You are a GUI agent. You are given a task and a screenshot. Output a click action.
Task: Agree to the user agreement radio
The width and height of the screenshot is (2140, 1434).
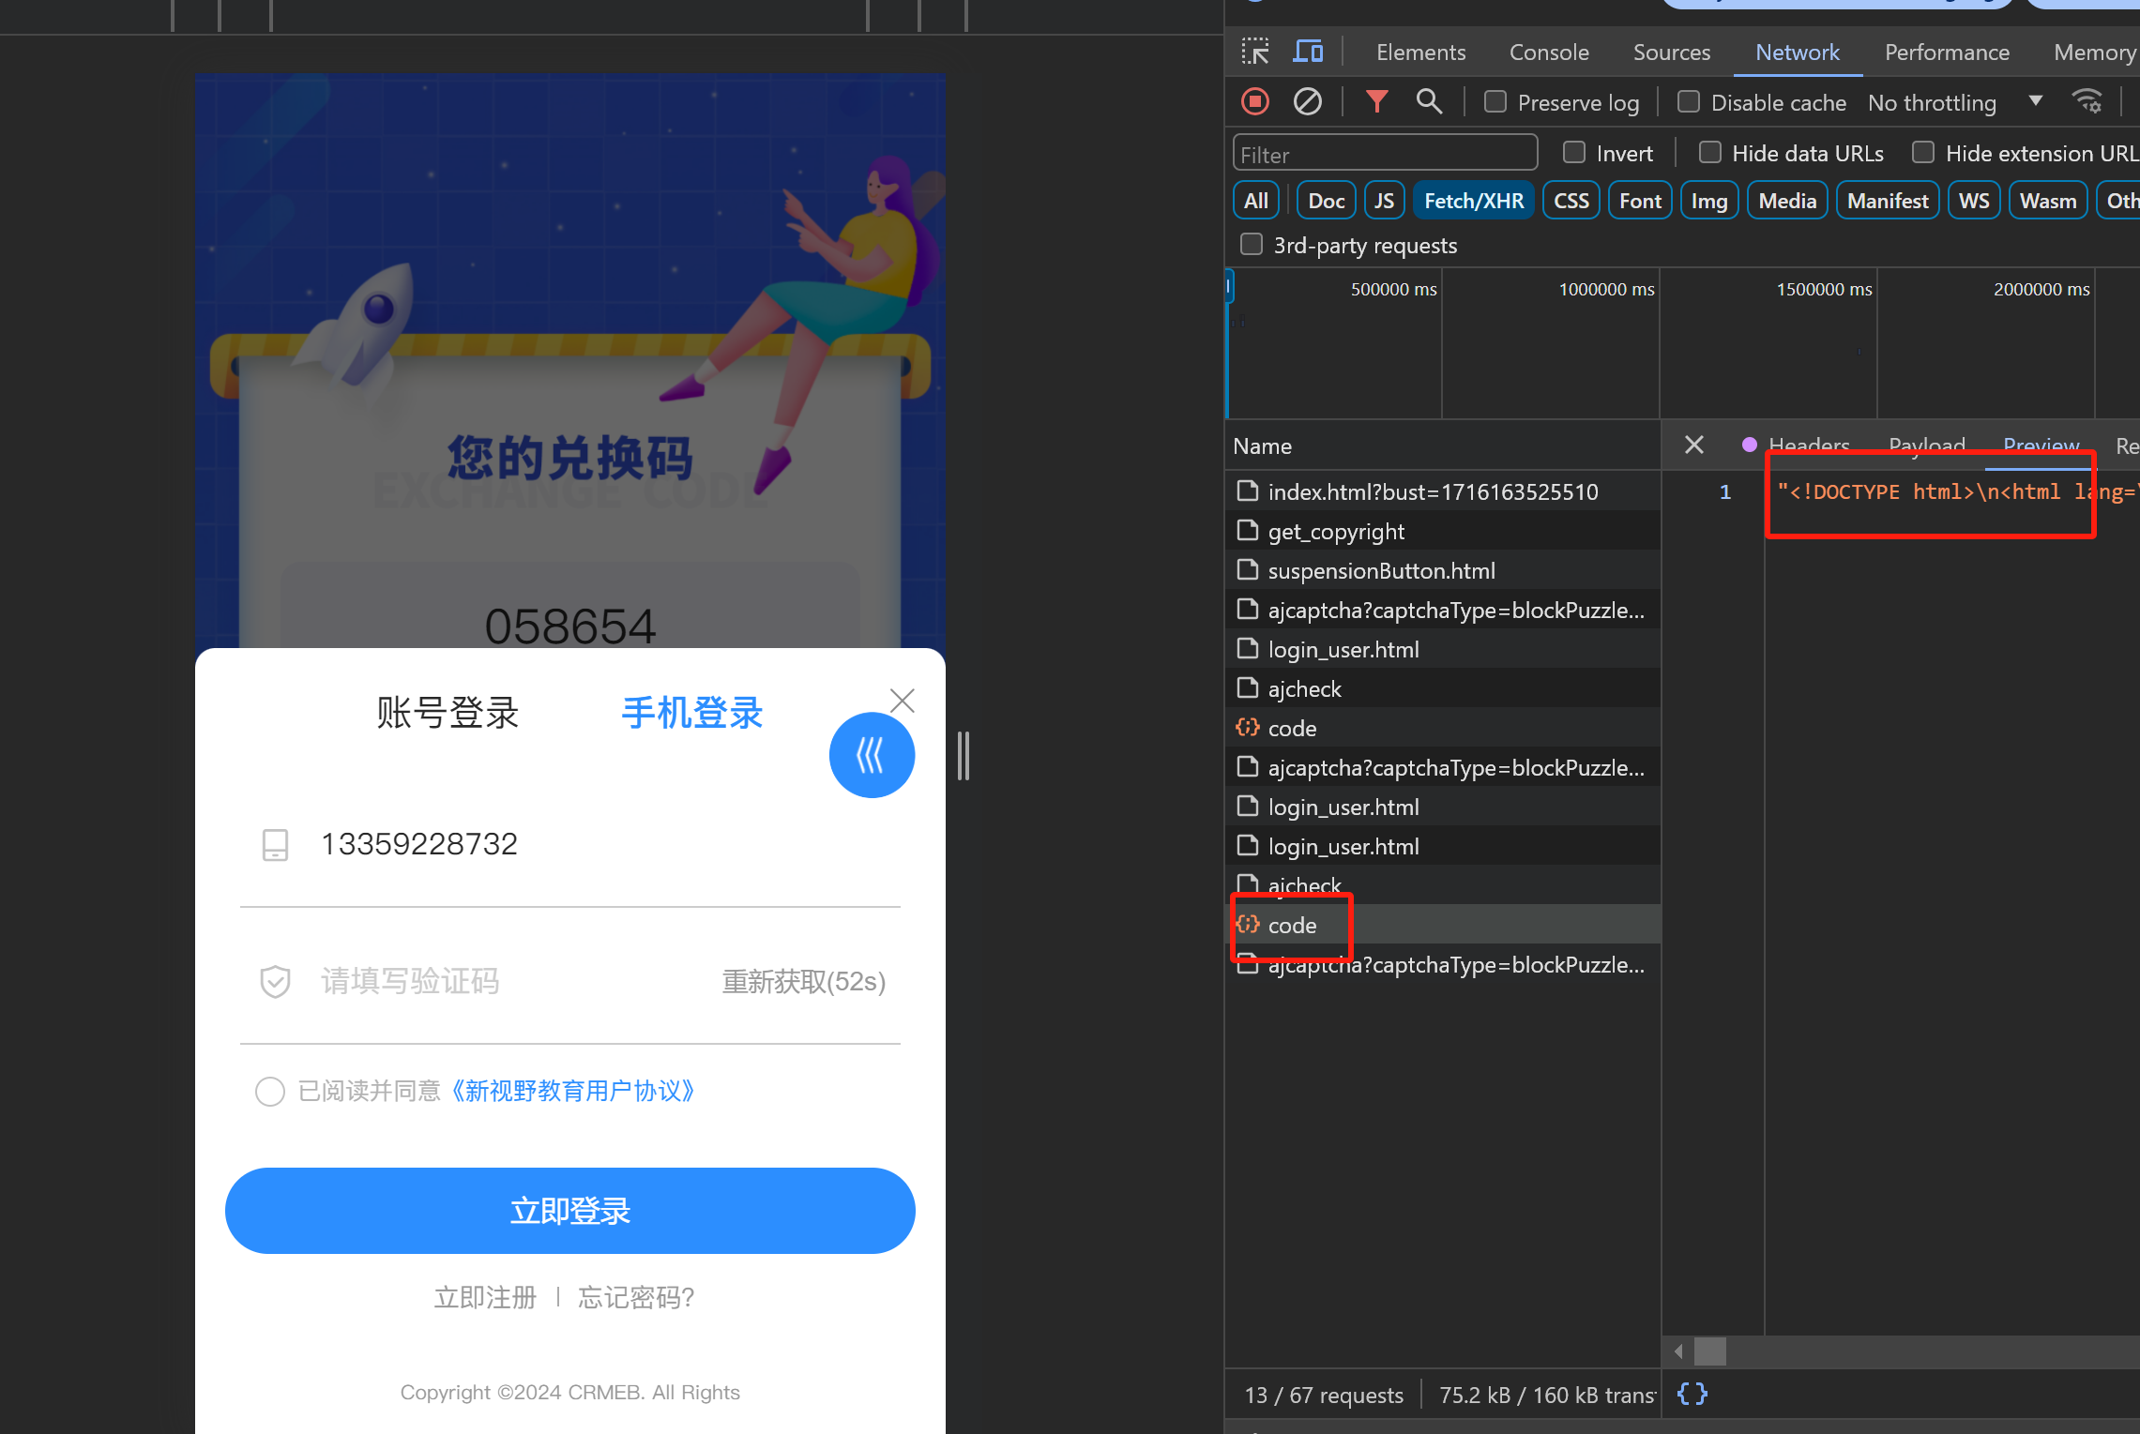pyautogui.click(x=270, y=1091)
